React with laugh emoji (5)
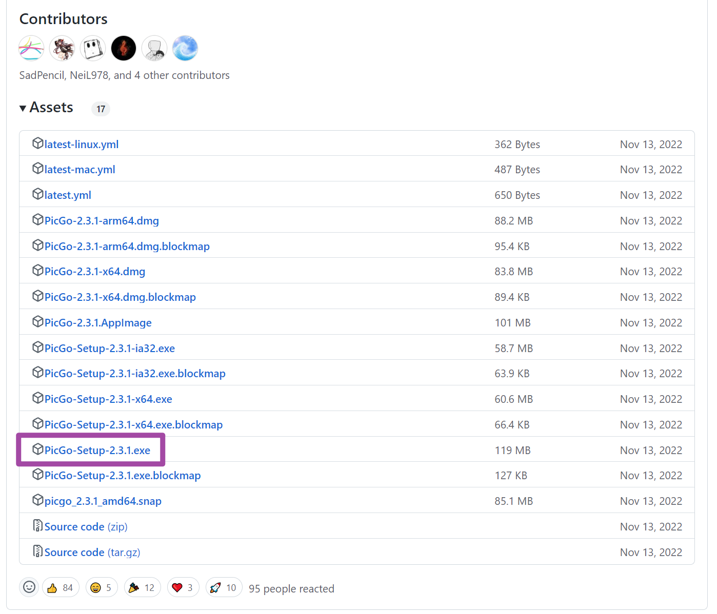This screenshot has height=614, width=717. [x=102, y=587]
